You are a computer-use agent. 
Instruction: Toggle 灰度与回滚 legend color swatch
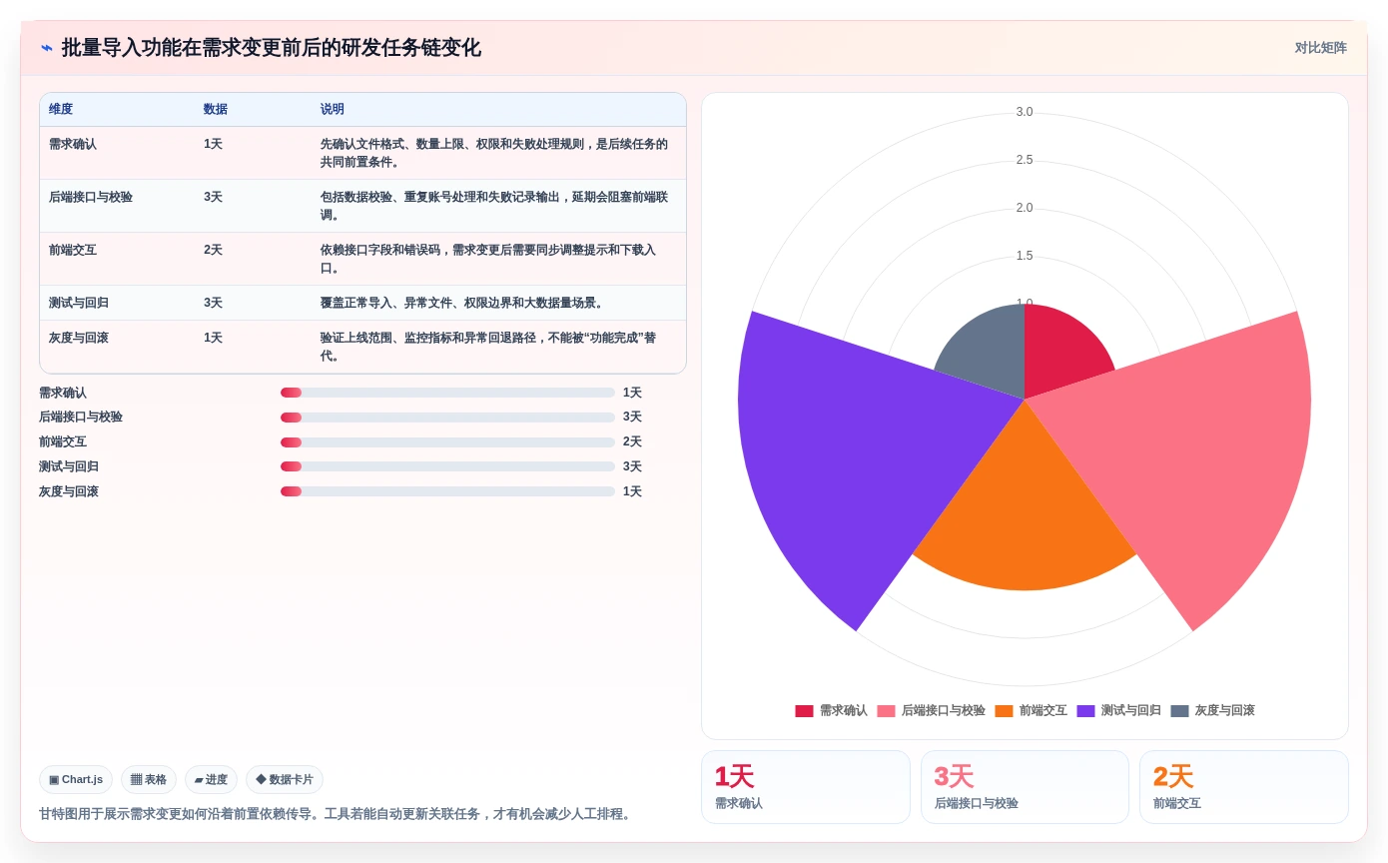click(1179, 711)
